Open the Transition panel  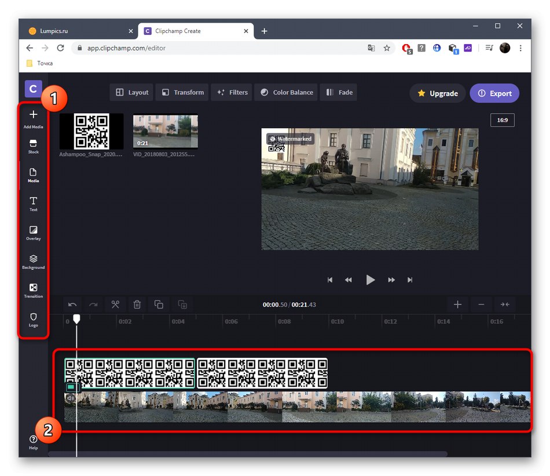click(33, 290)
